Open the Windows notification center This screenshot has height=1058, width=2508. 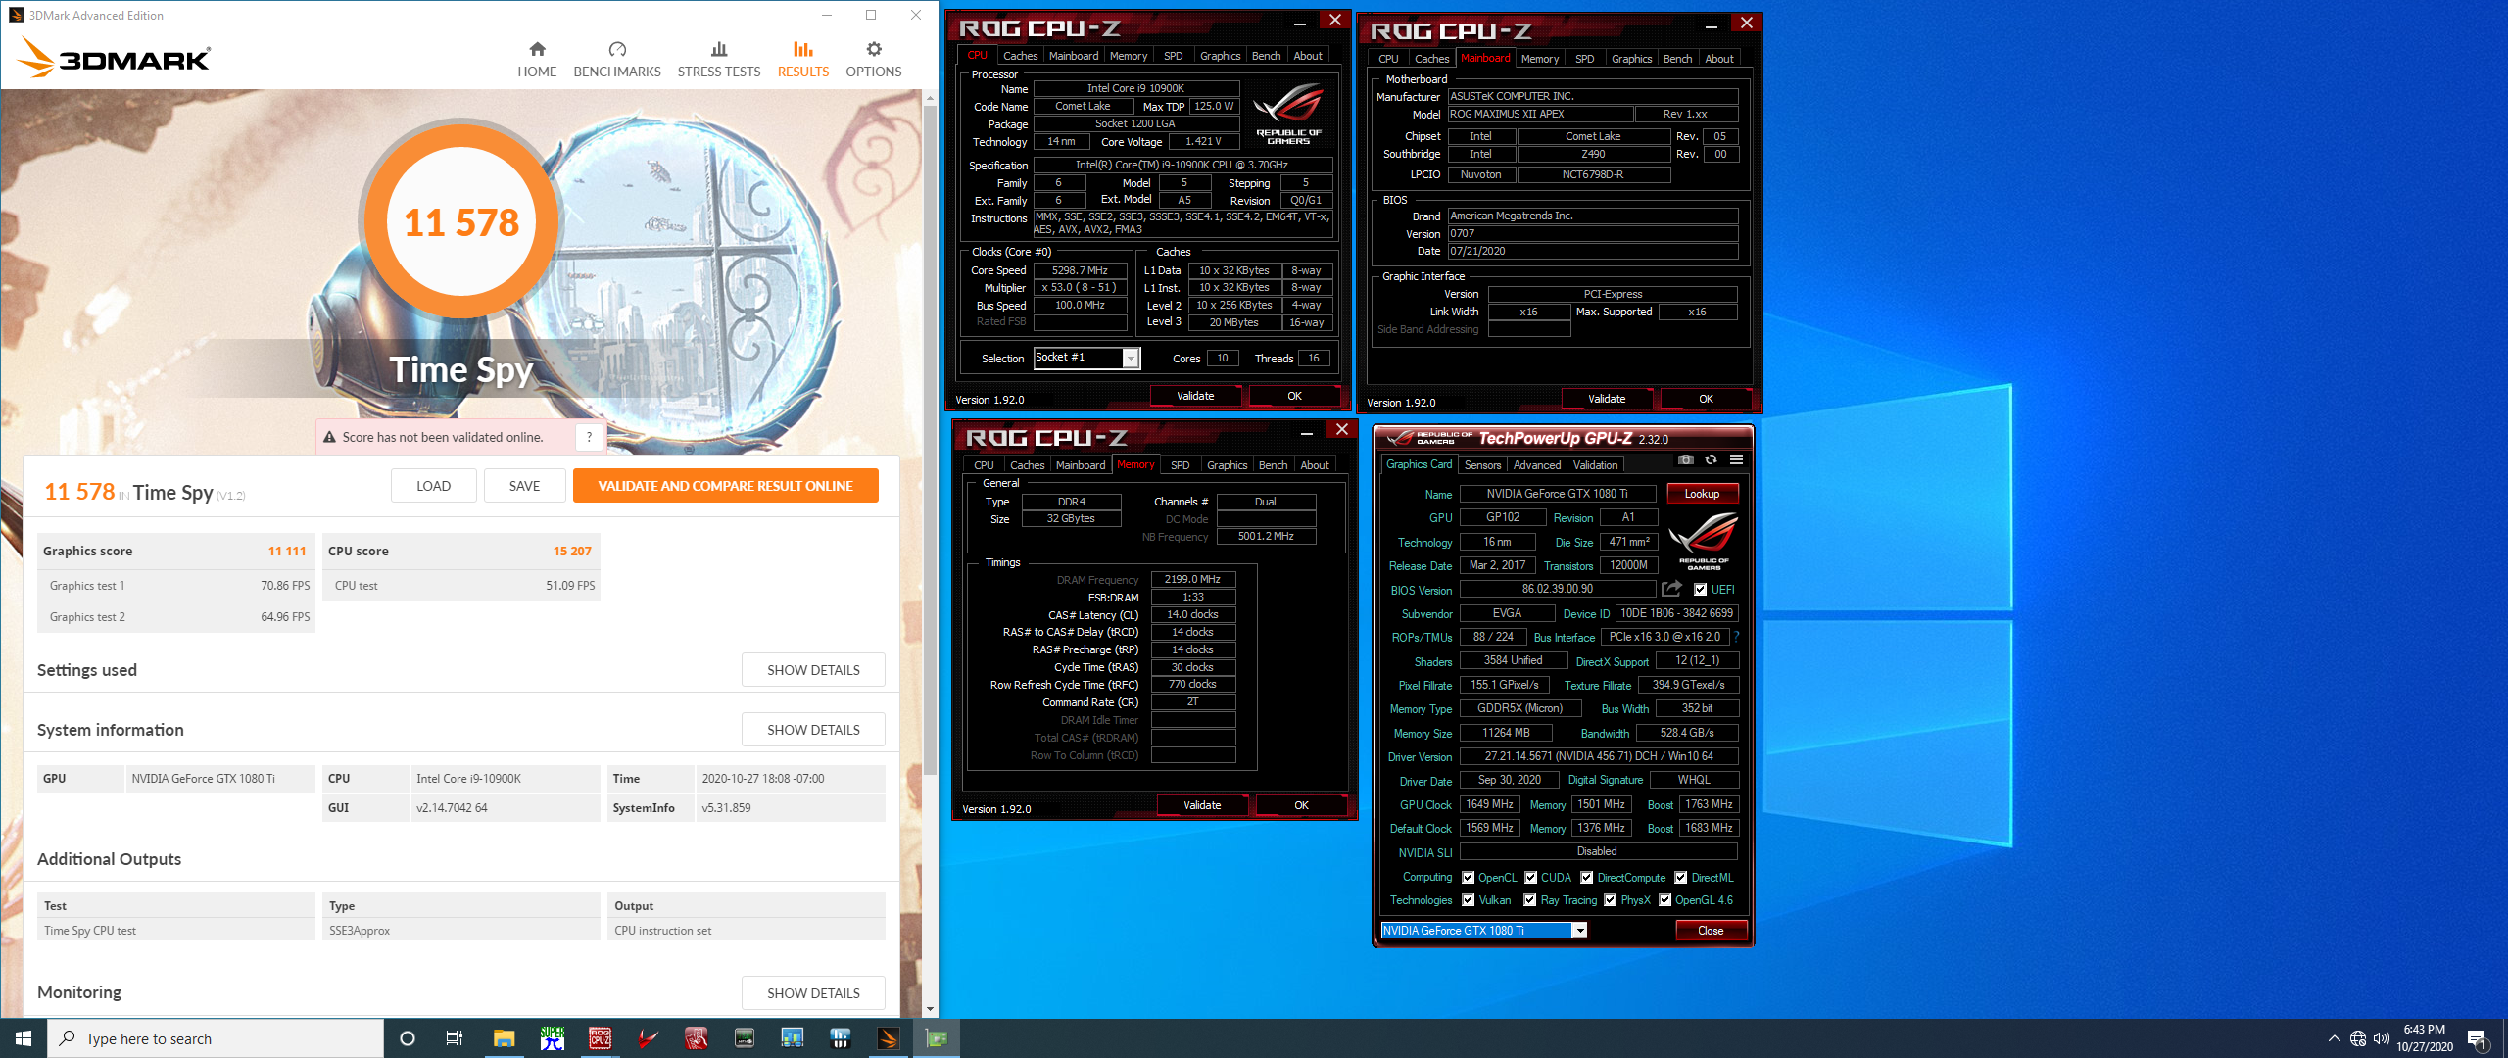point(2478,1038)
